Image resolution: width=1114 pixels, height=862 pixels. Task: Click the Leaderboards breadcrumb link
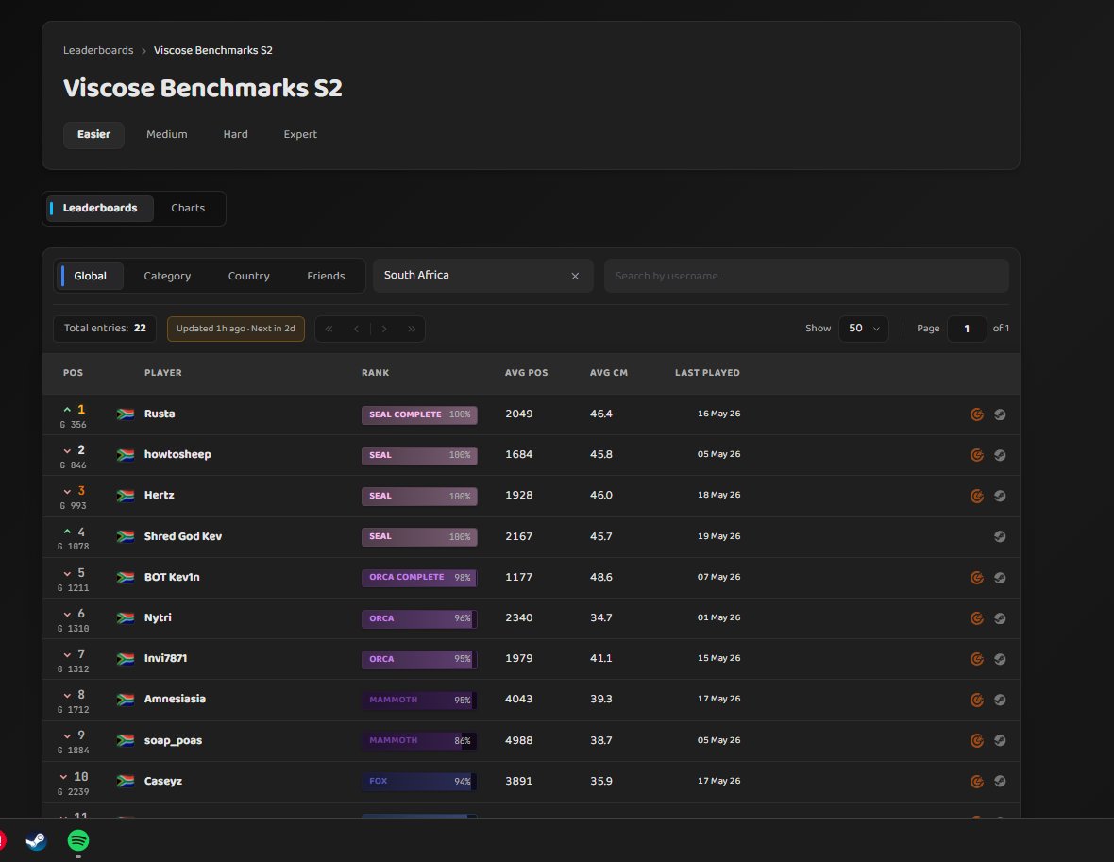pyautogui.click(x=98, y=50)
